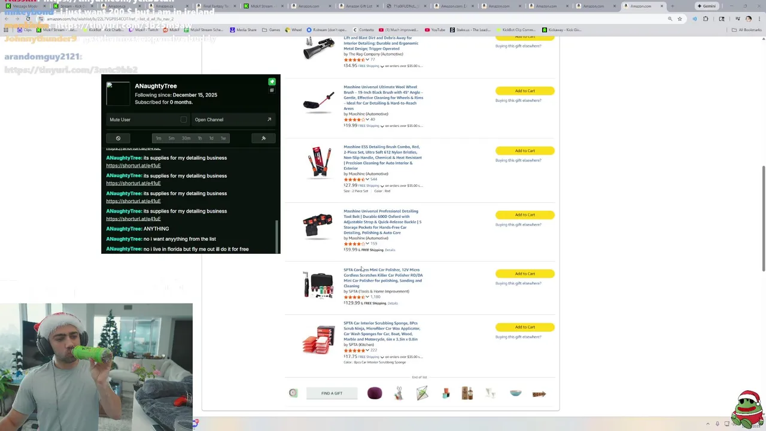Add the Maxshine Detailing Tool Belt to cart
This screenshot has height=431, width=766.
click(525, 215)
